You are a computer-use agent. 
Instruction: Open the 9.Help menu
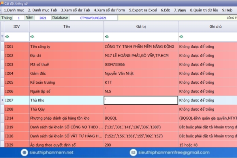coord(227,10)
